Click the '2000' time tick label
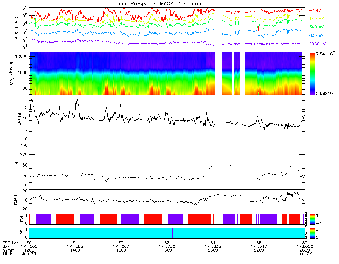 coord(213,250)
